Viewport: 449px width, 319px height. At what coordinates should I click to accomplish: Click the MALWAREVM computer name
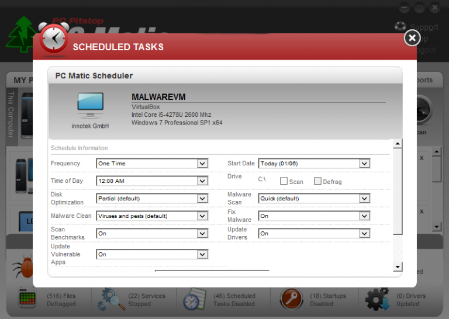pyautogui.click(x=158, y=97)
